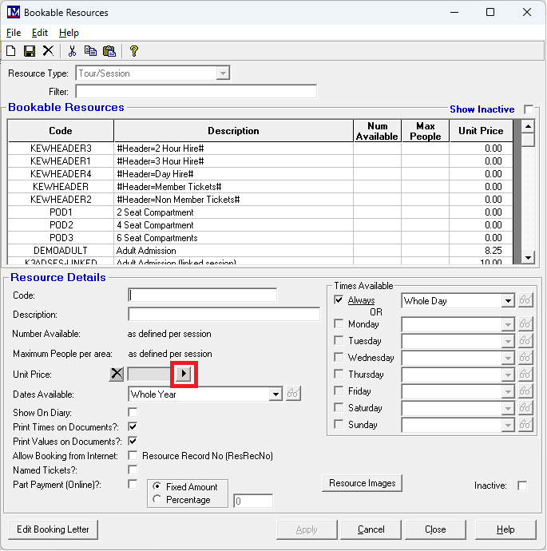This screenshot has height=551, width=547.
Task: Select the DEMOADULT row
Action: tap(260, 251)
